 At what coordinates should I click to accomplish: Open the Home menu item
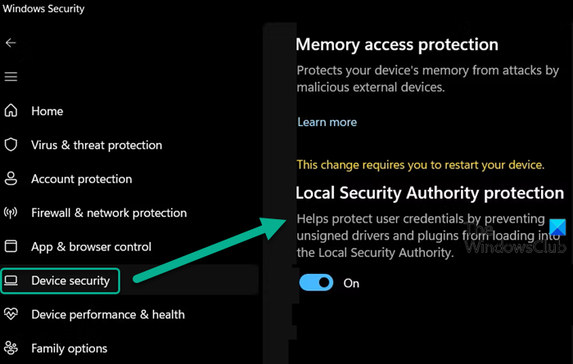coord(47,110)
